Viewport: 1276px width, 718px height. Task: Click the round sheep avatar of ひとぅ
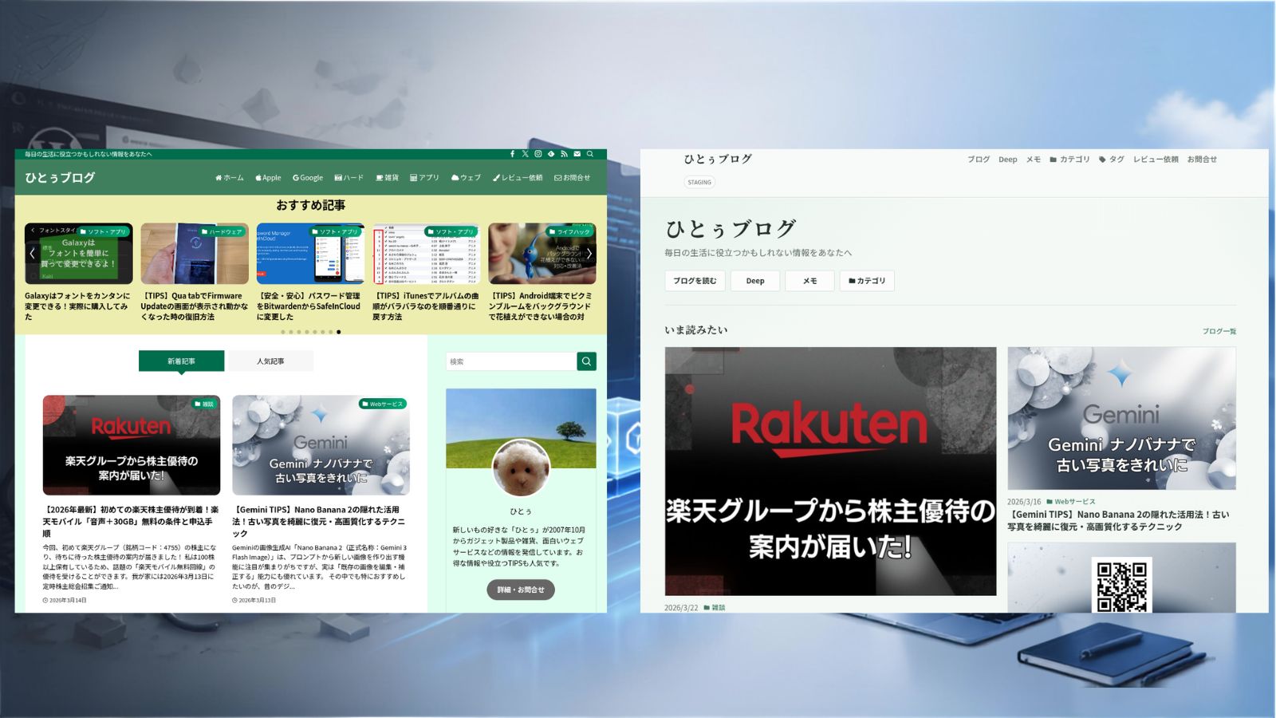pyautogui.click(x=521, y=467)
